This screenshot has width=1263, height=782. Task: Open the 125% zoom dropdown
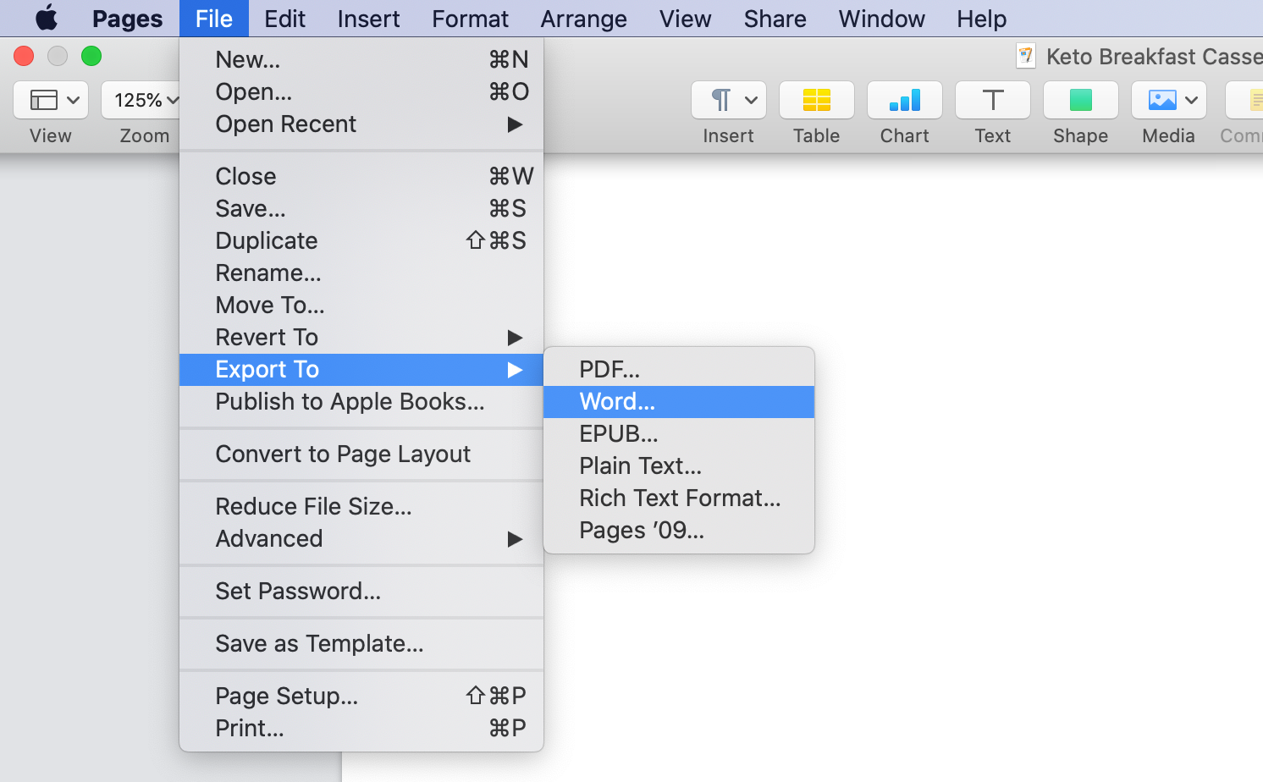tap(144, 101)
